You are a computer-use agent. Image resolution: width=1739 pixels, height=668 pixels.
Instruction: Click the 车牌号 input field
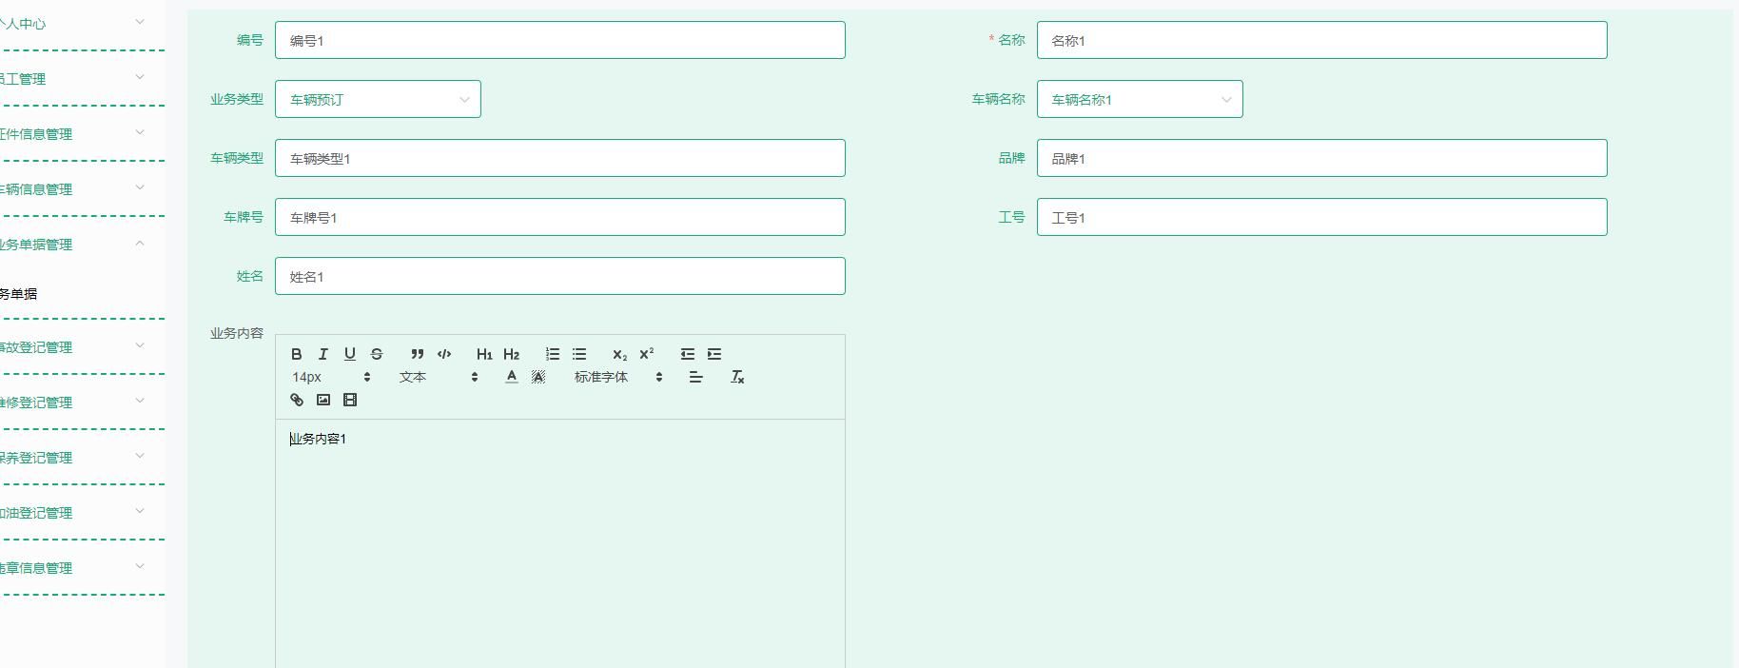pyautogui.click(x=559, y=217)
